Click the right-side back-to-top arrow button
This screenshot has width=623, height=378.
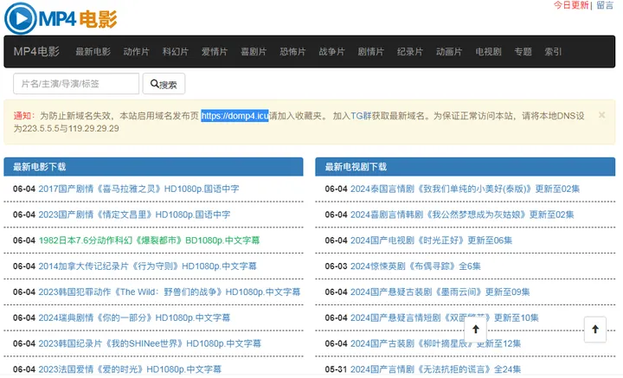[595, 330]
